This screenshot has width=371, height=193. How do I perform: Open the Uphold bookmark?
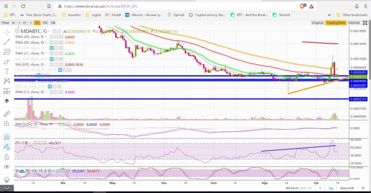coord(176,15)
